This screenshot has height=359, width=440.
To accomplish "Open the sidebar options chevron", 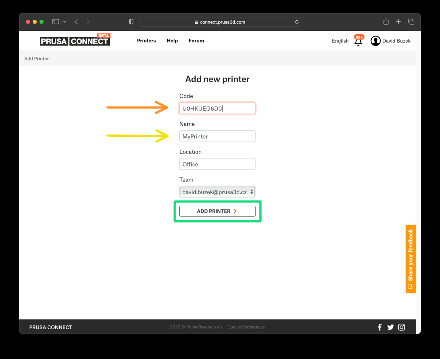I will tap(64, 21).
